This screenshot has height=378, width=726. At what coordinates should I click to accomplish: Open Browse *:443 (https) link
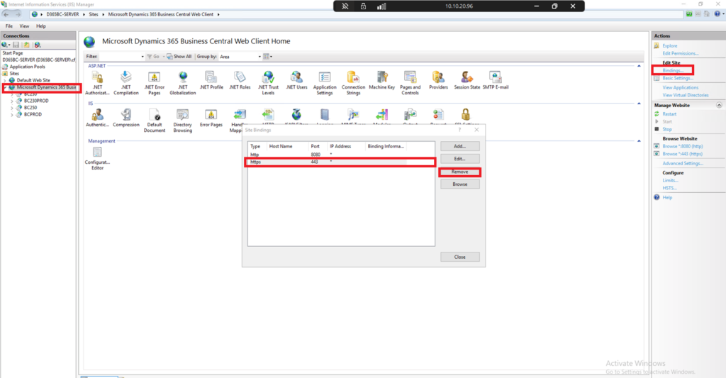pos(683,154)
